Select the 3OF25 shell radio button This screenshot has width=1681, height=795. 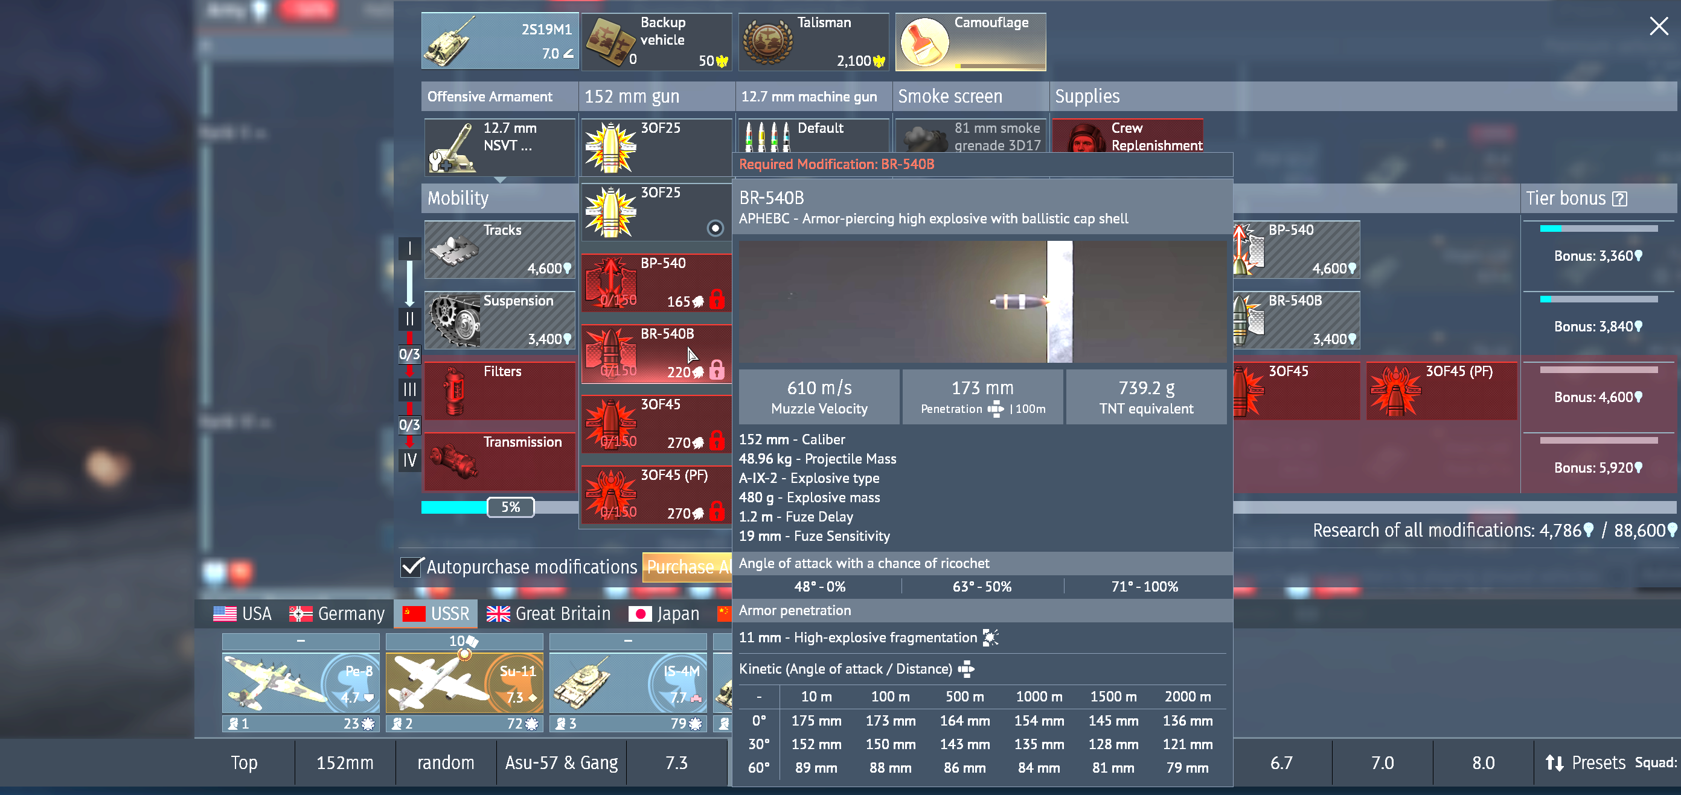pos(715,228)
